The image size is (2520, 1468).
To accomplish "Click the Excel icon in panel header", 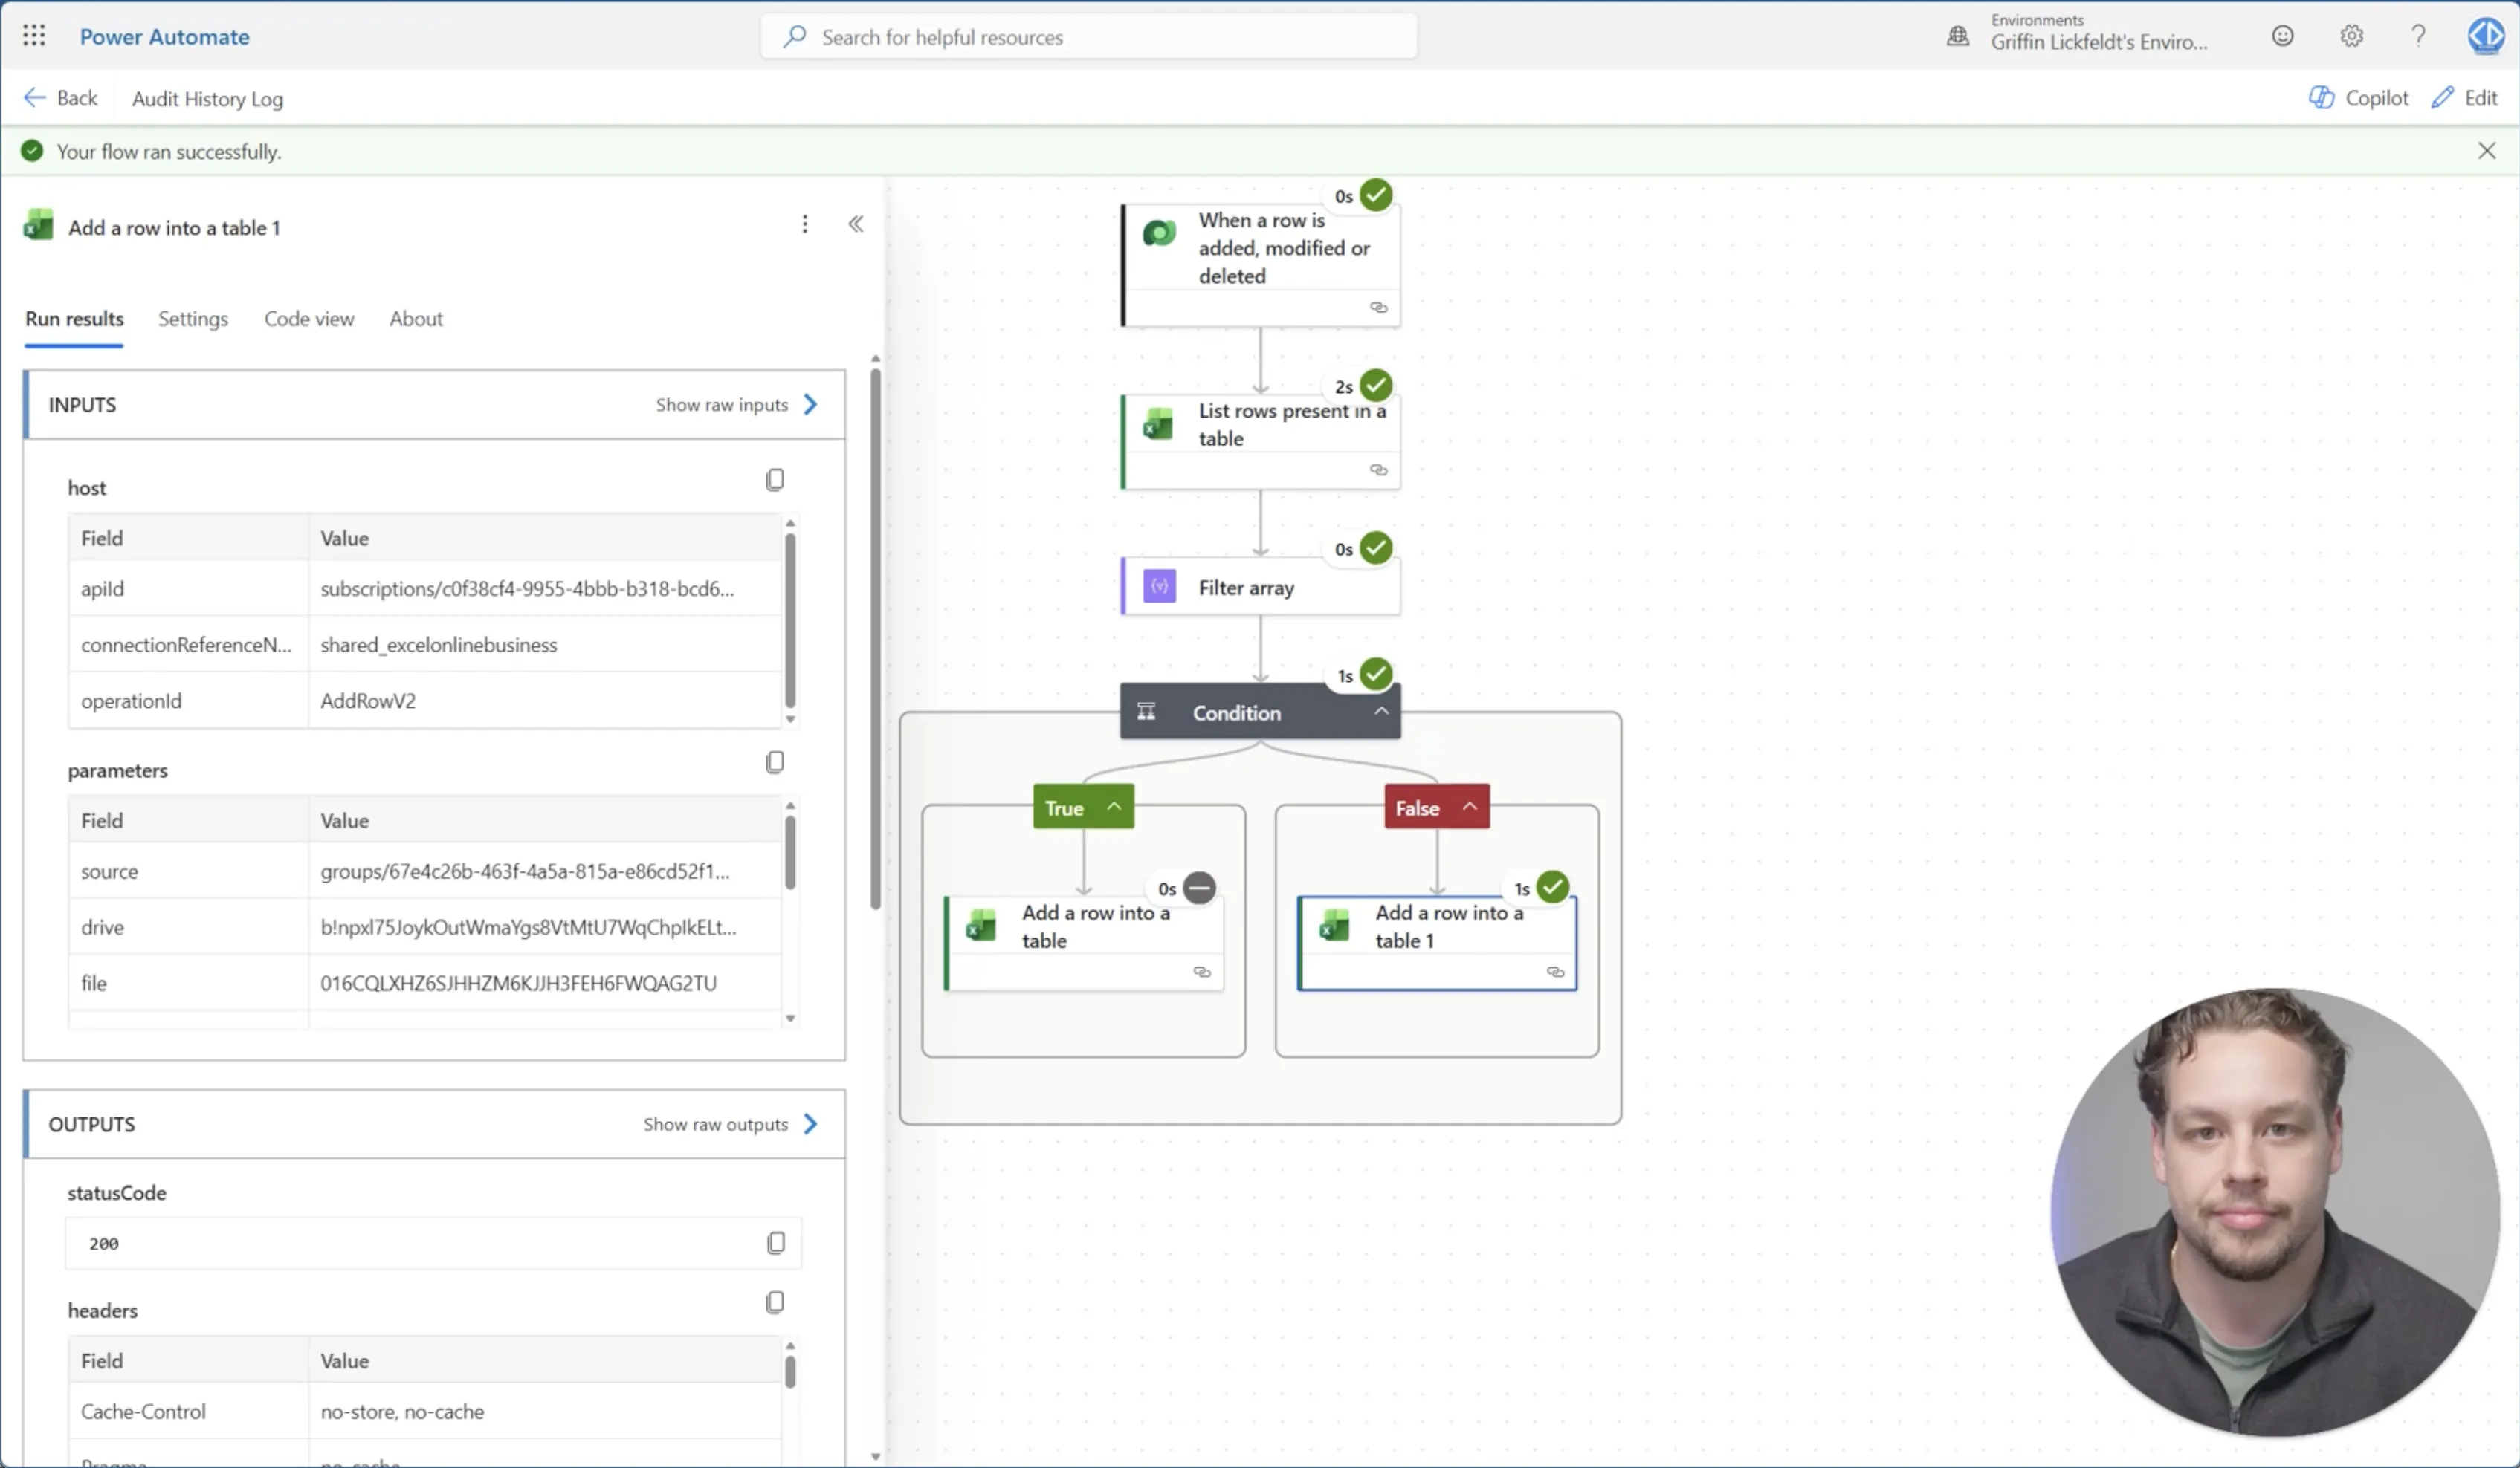I will (38, 225).
